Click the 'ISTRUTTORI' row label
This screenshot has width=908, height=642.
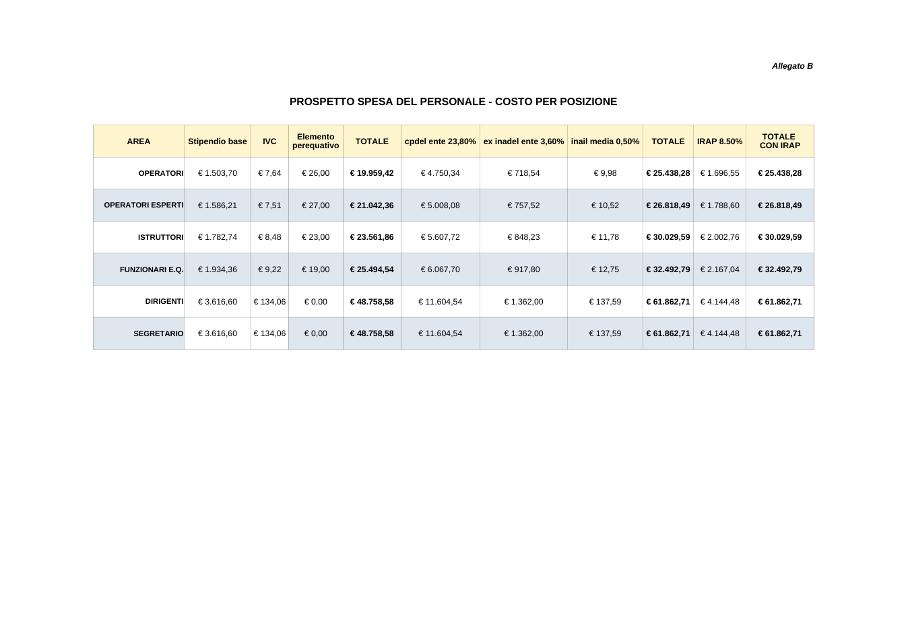pos(161,238)
